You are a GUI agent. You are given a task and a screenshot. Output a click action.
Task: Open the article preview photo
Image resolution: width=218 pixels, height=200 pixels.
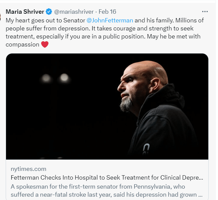pyautogui.click(x=107, y=106)
